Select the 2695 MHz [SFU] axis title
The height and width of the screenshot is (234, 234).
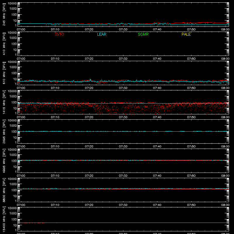tap(4, 131)
